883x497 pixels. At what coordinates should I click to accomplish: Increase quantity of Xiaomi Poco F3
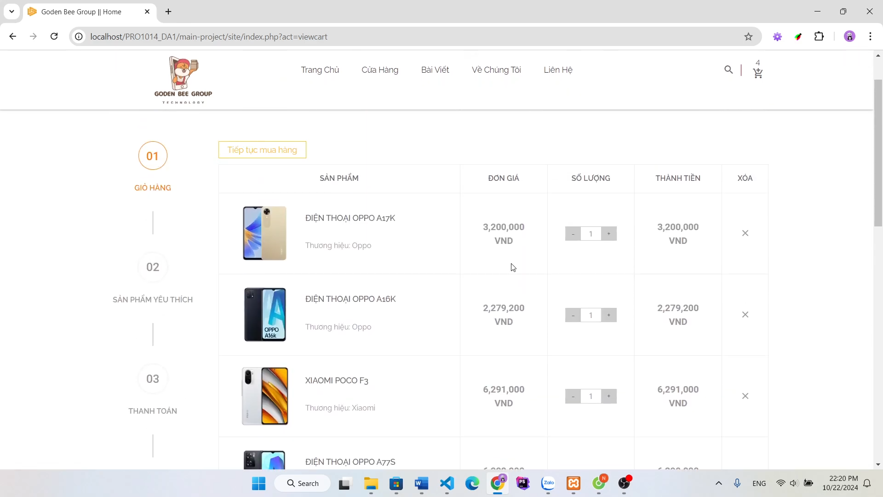click(x=609, y=396)
